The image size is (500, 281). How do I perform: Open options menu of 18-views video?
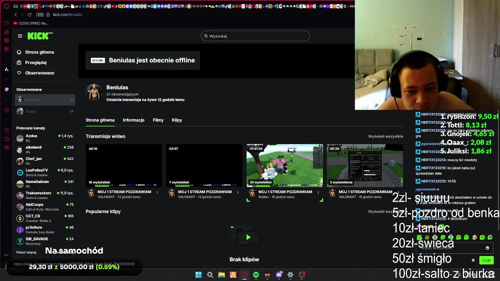pyautogui.click(x=157, y=192)
